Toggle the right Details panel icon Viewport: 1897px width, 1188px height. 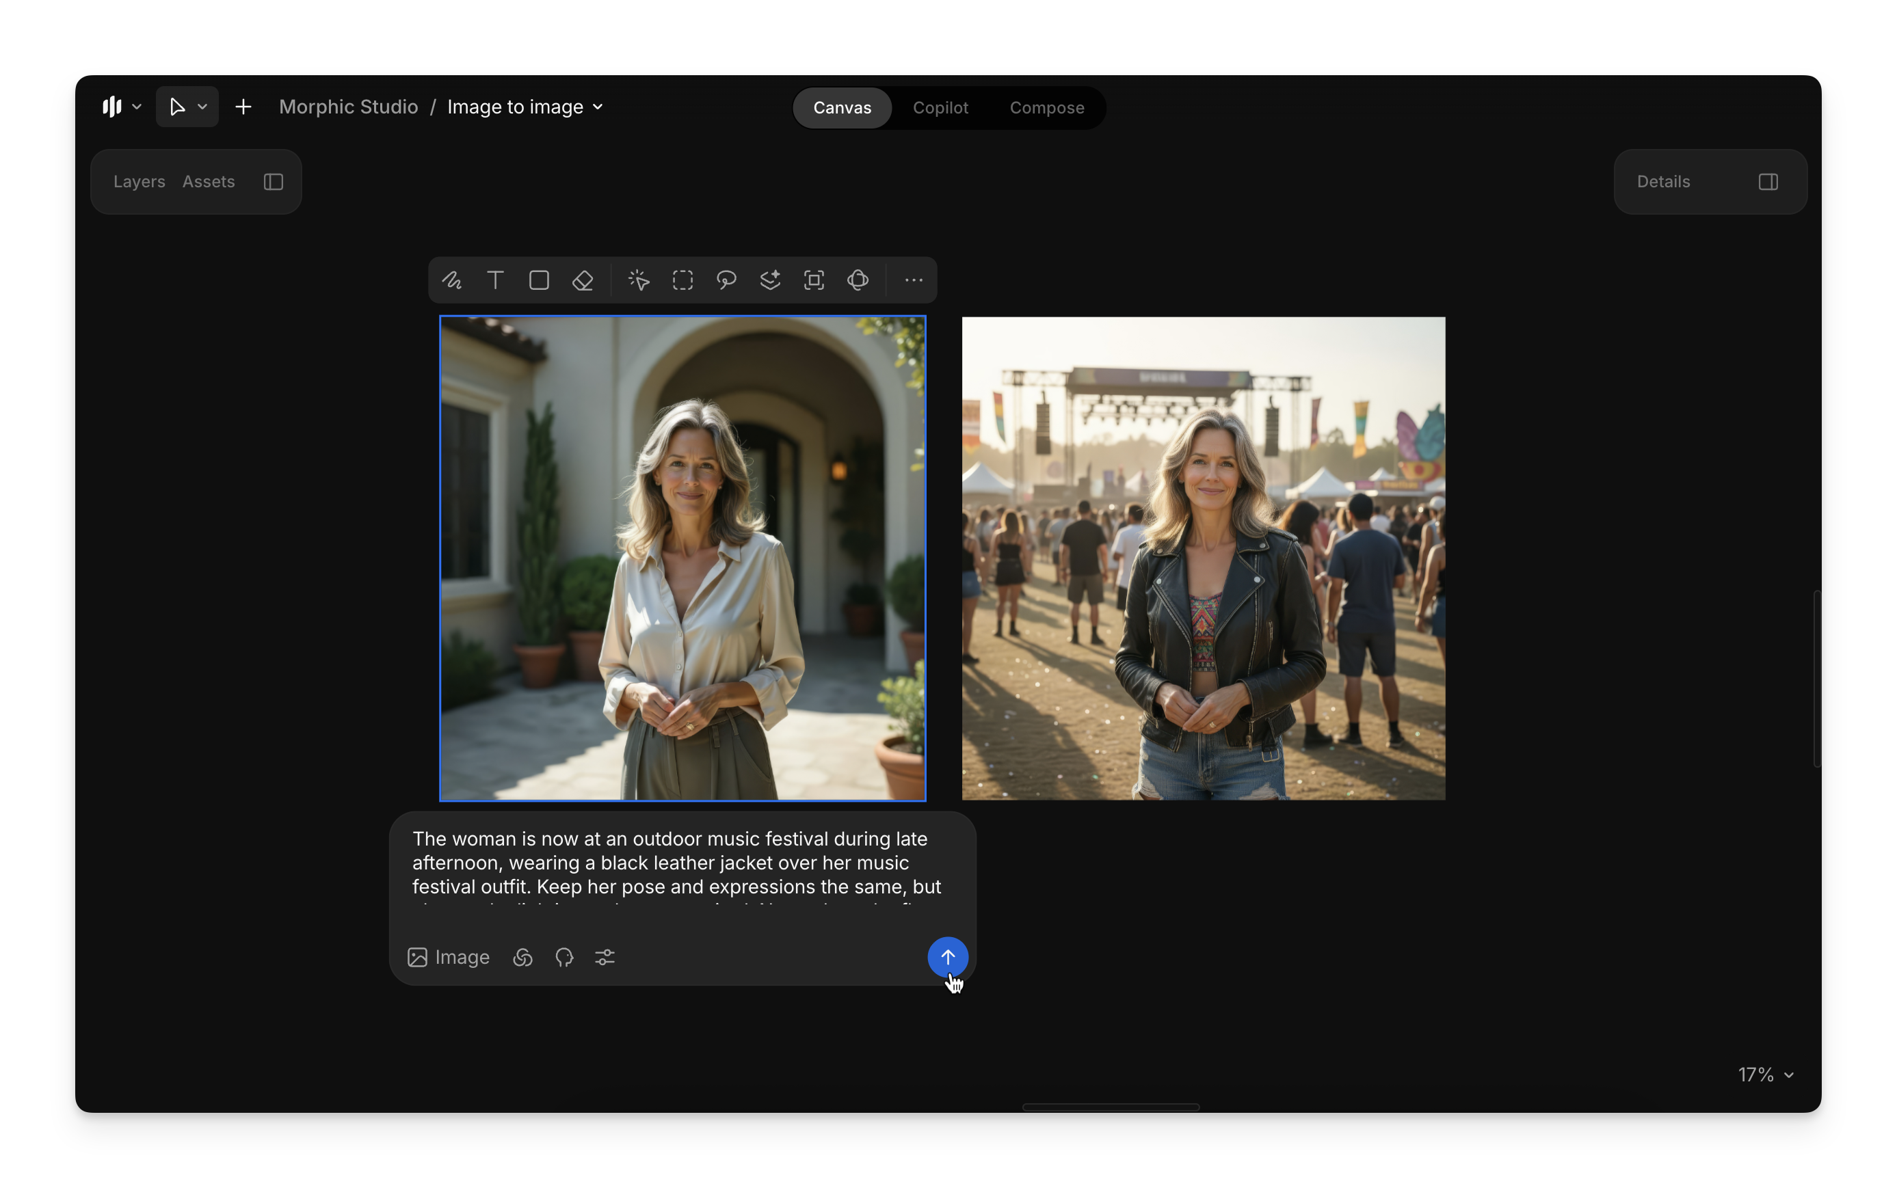(x=1768, y=183)
